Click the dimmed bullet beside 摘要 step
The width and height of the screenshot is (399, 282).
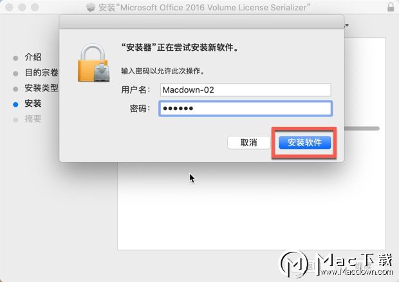pos(15,120)
